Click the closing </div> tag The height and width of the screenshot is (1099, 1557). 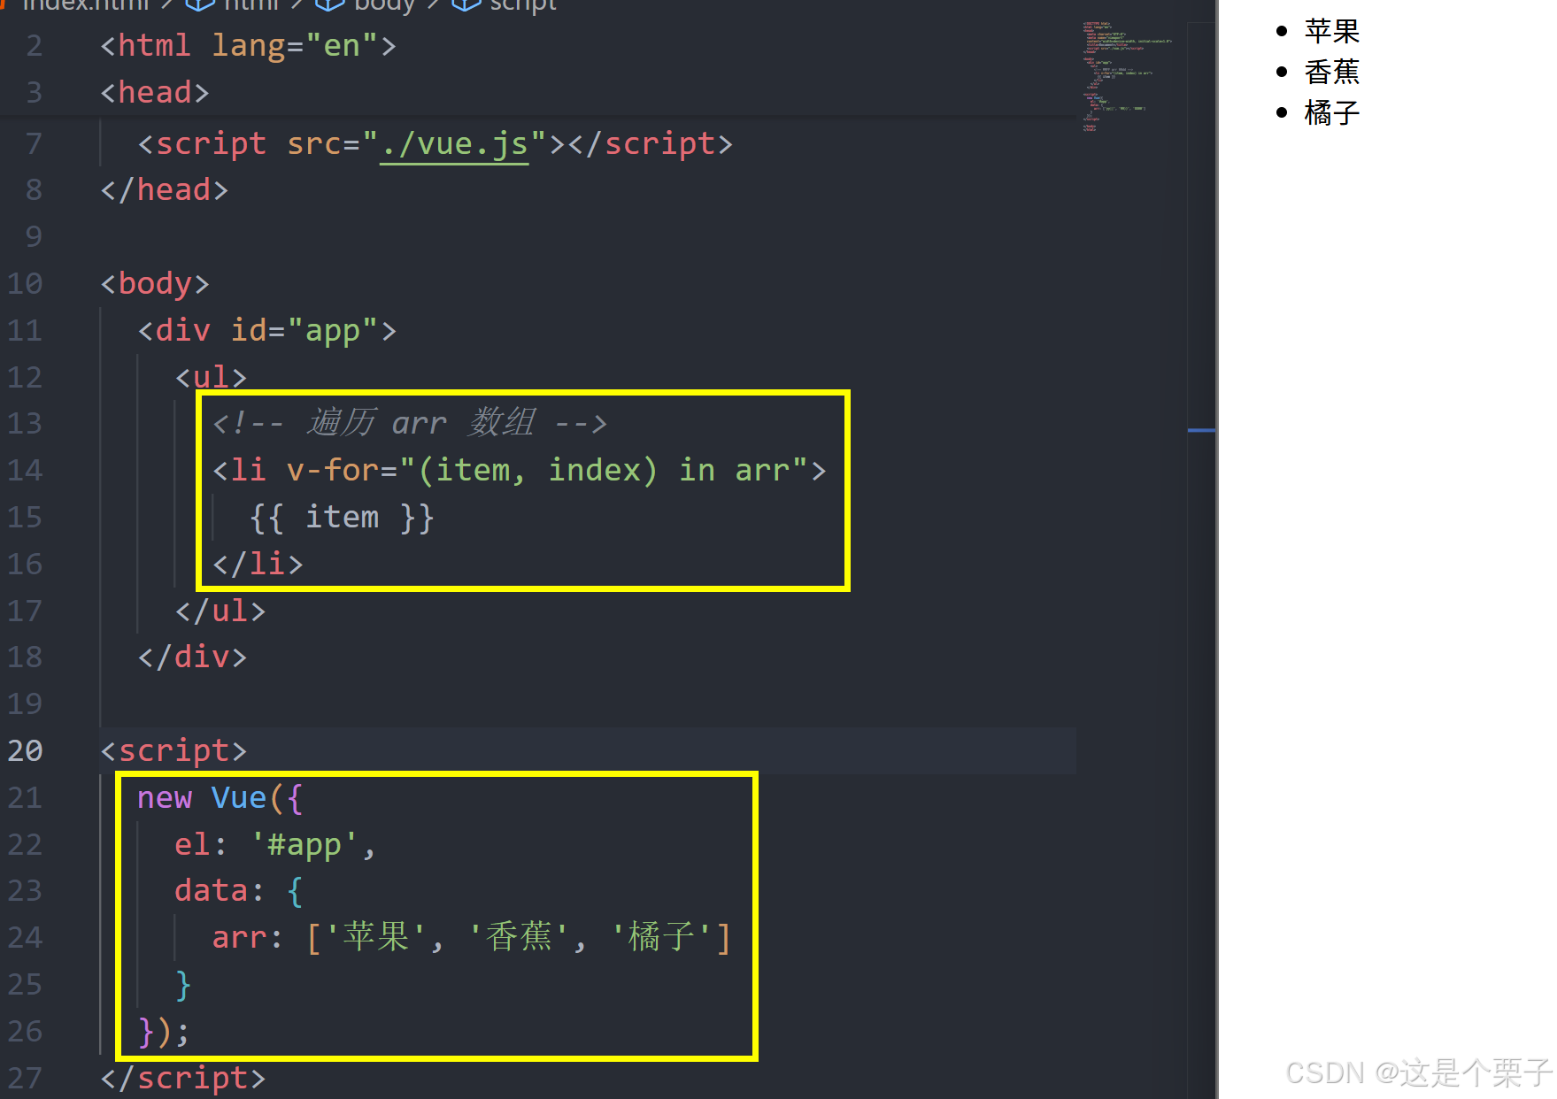192,657
